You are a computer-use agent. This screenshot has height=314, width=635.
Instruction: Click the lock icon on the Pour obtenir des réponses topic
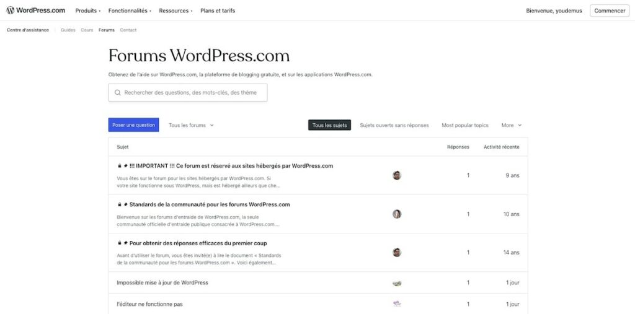tap(120, 243)
